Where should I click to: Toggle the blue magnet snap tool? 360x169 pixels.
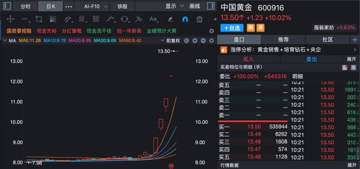point(185,19)
